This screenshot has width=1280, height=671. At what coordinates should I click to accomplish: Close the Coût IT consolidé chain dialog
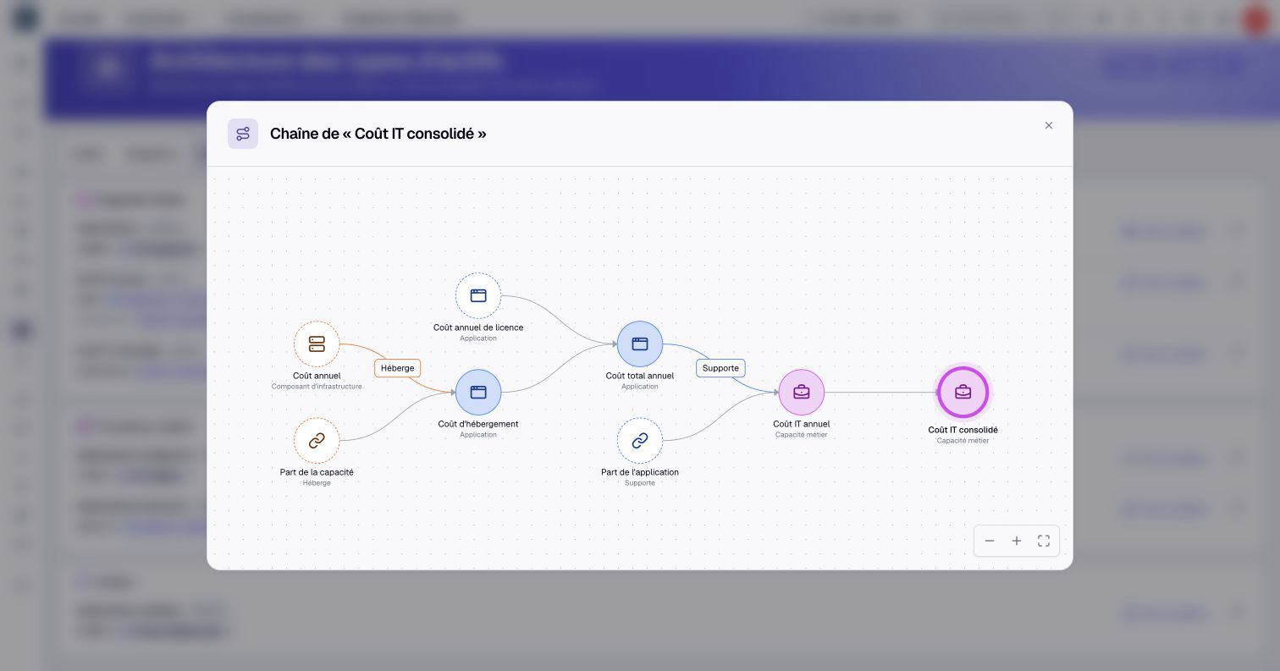pyautogui.click(x=1049, y=125)
